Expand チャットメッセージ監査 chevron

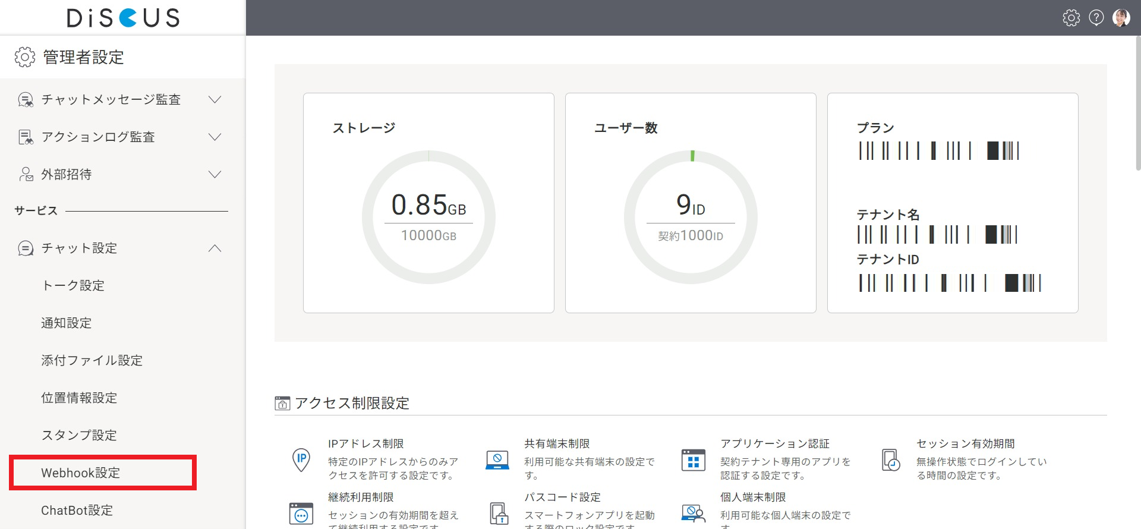coord(215,100)
